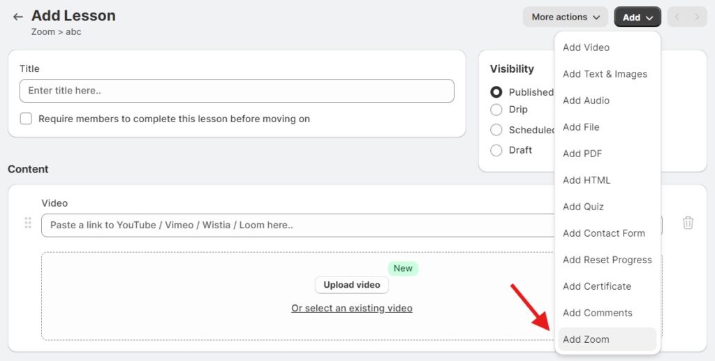Select the Drip visibility option

496,110
